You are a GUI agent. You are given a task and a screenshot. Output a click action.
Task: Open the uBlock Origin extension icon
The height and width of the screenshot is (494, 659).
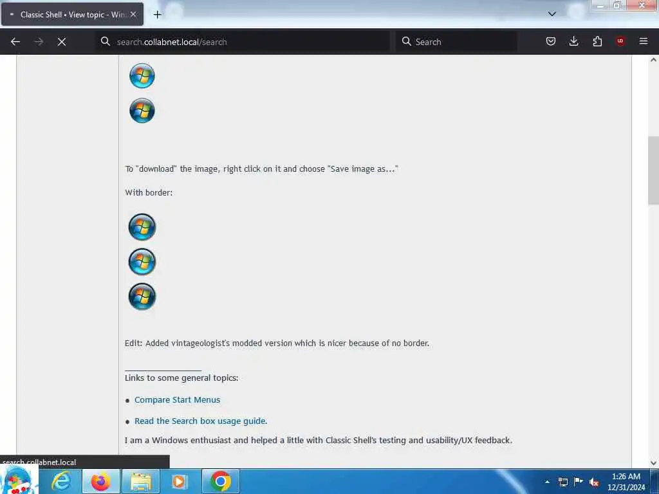(620, 41)
